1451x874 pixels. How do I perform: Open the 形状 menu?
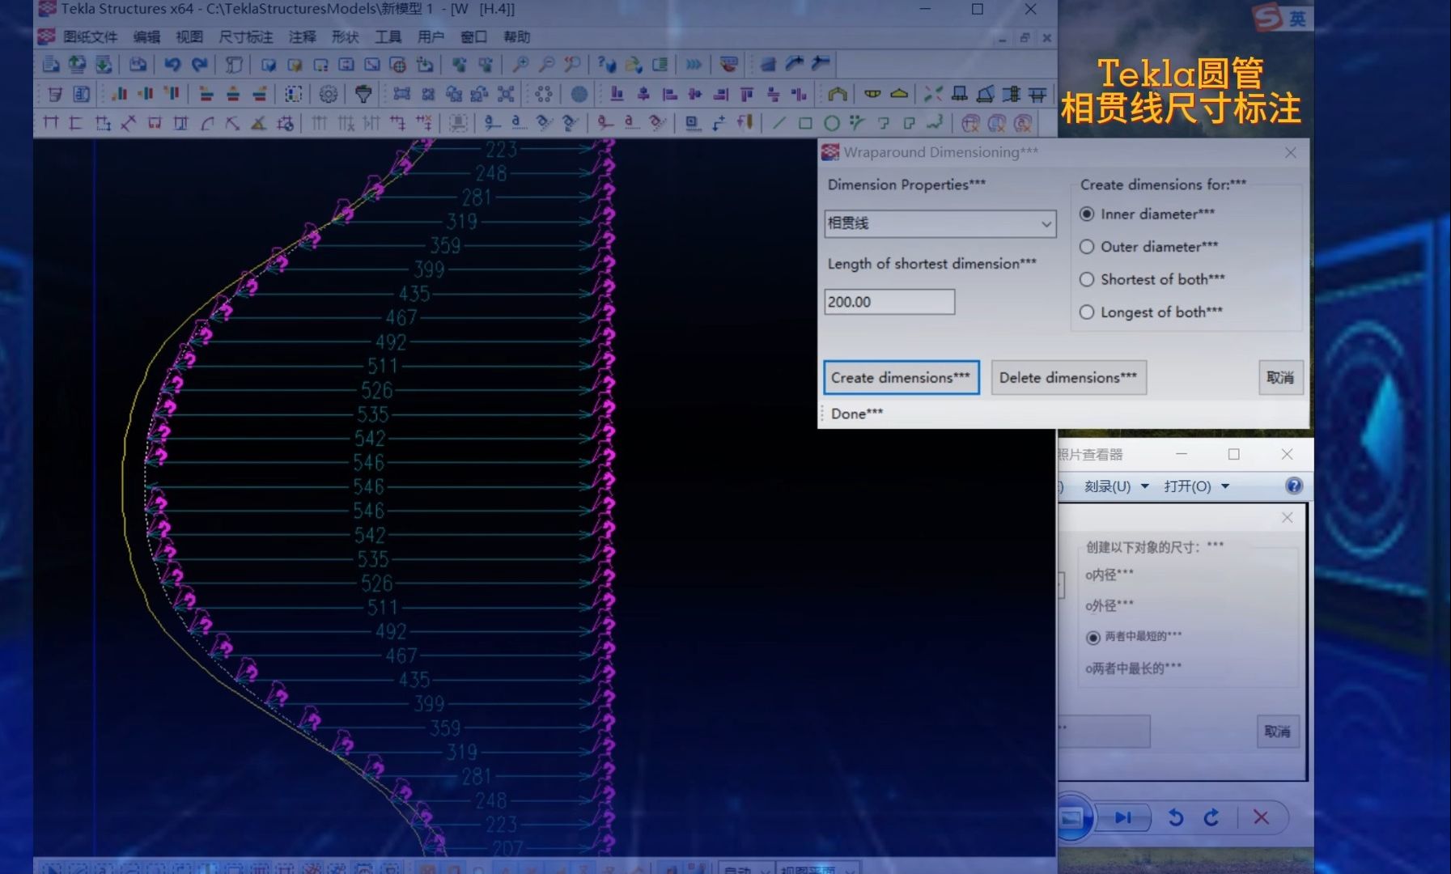[x=345, y=37]
